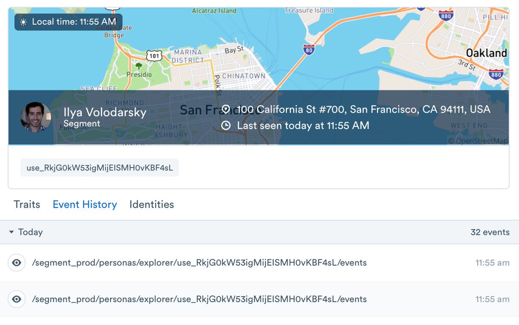The image size is (519, 325).
Task: Click the clock icon beside Last seen
Action: pos(226,126)
